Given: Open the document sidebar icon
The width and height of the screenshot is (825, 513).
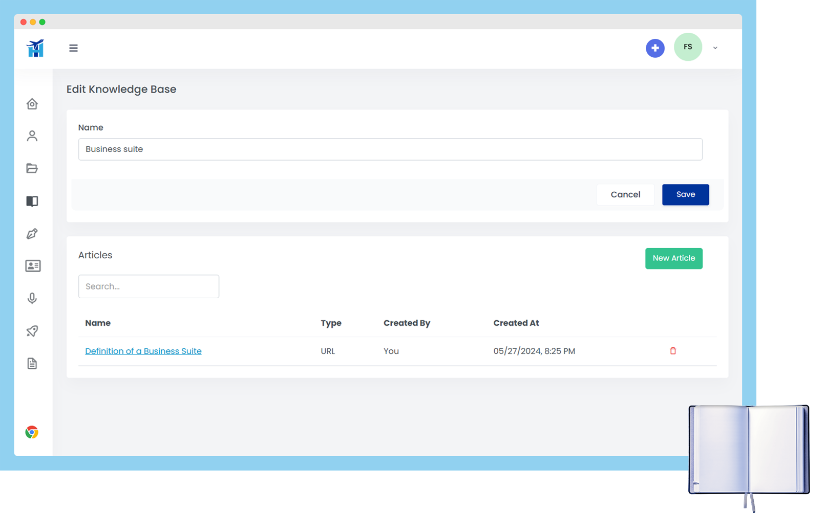Looking at the screenshot, I should pos(32,364).
